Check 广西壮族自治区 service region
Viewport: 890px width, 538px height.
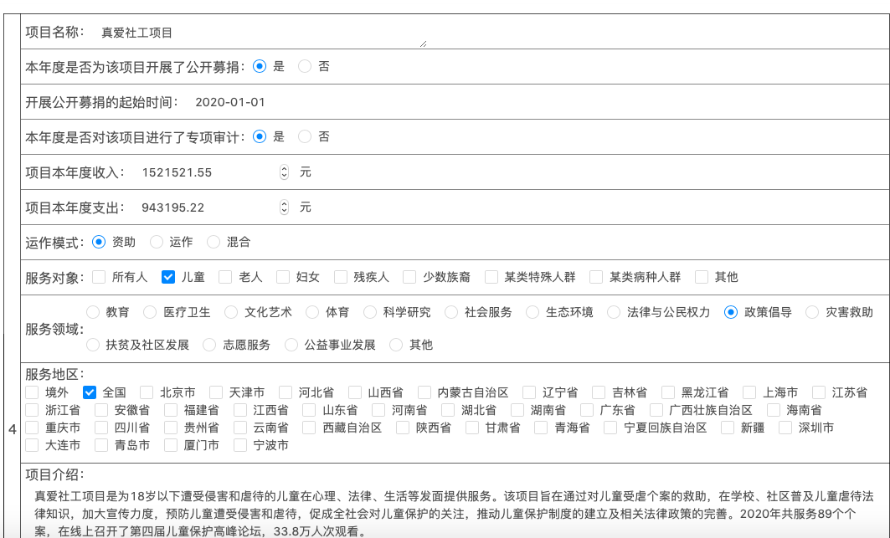[656, 410]
